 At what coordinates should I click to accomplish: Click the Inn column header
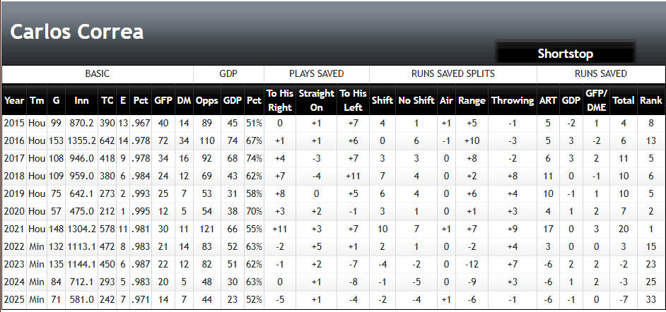pos(81,100)
